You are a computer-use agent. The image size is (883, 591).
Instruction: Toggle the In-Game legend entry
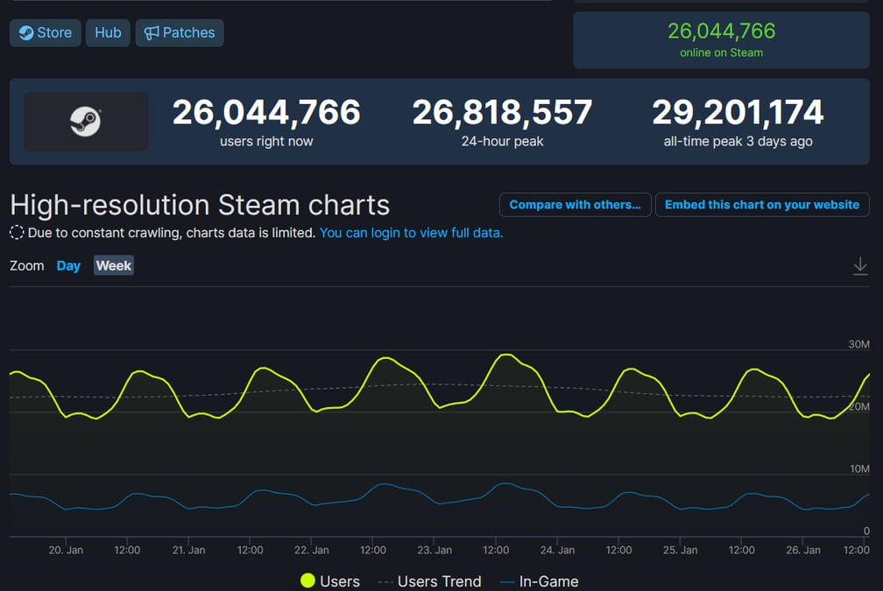point(539,580)
